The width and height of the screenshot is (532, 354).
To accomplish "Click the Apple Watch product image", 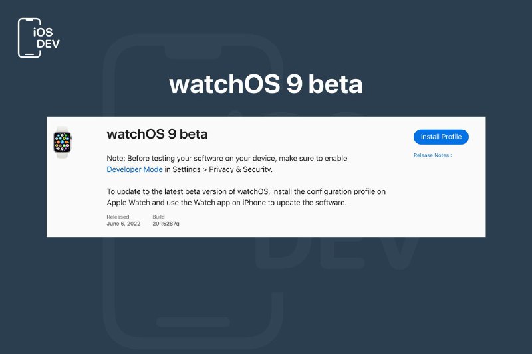I will [63, 142].
